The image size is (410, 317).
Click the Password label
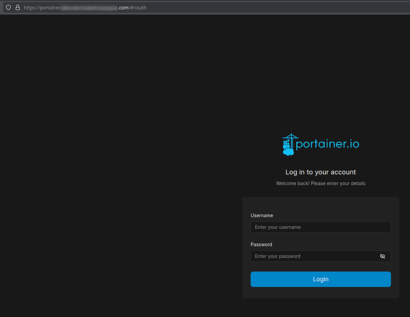261,245
